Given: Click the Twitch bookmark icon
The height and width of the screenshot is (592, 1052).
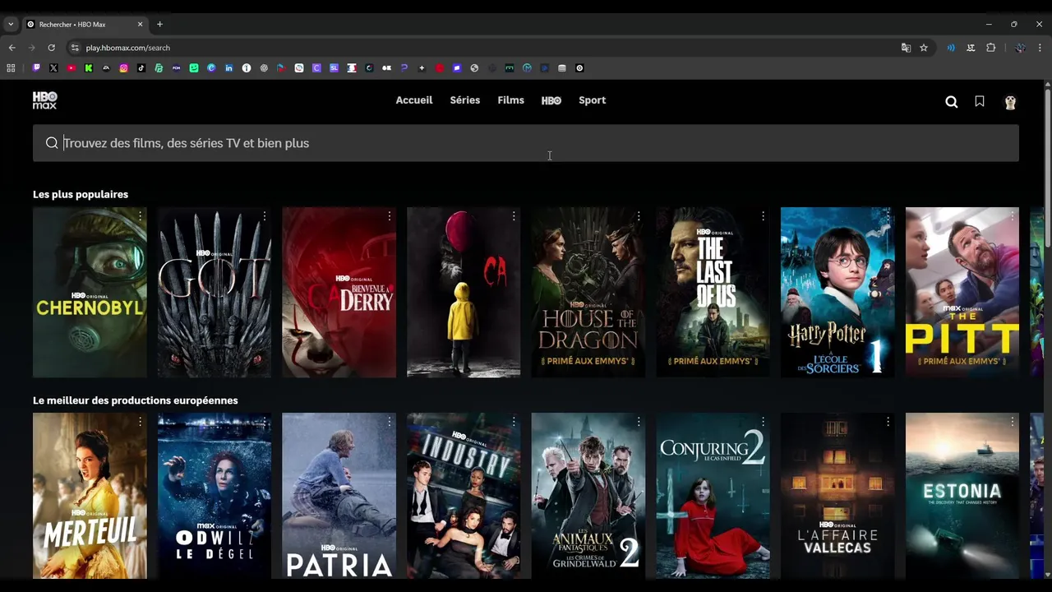Looking at the screenshot, I should [36, 68].
